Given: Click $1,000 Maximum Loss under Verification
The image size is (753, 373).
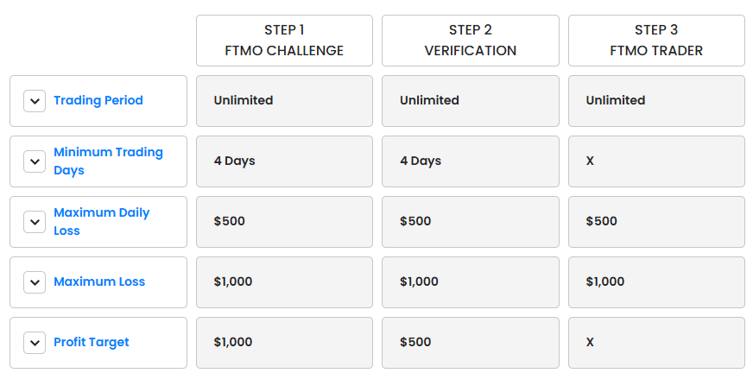Looking at the screenshot, I should pyautogui.click(x=471, y=282).
